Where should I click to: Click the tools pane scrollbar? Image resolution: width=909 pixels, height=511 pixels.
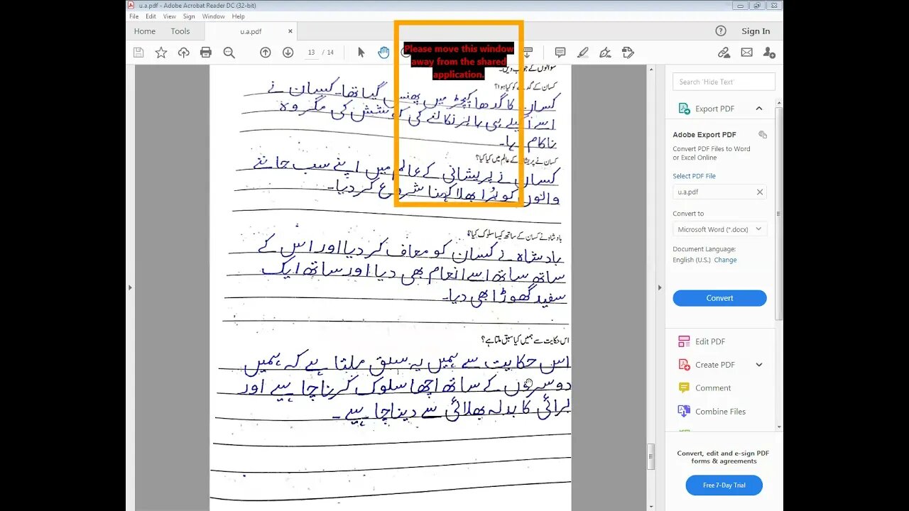point(779,213)
